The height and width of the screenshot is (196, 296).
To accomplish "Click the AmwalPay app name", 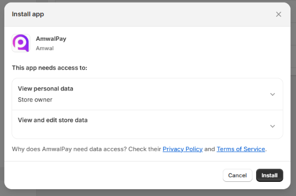I will [51, 39].
